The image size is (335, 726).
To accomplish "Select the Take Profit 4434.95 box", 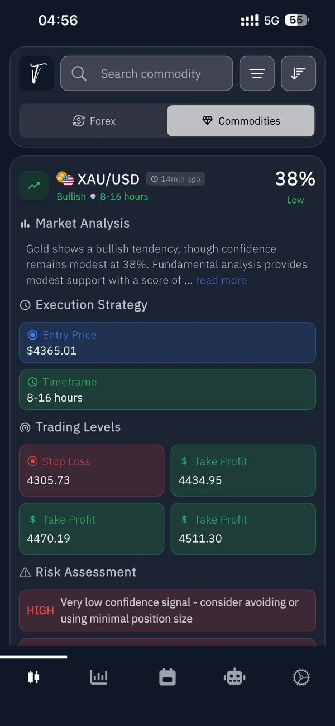I will [x=243, y=470].
